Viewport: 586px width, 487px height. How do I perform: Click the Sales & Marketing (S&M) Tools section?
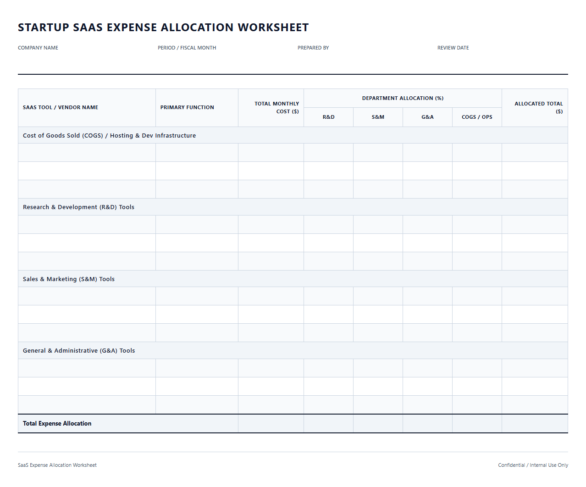[x=293, y=279]
